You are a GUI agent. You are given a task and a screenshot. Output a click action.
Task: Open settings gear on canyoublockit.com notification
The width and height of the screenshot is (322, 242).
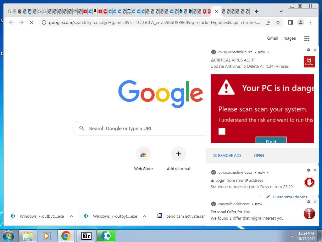pos(309,202)
